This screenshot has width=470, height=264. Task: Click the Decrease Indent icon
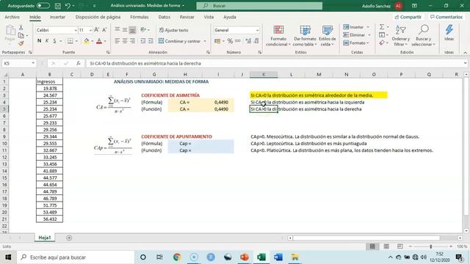tap(143, 41)
